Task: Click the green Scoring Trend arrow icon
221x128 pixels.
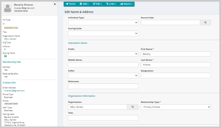Action: [5, 56]
